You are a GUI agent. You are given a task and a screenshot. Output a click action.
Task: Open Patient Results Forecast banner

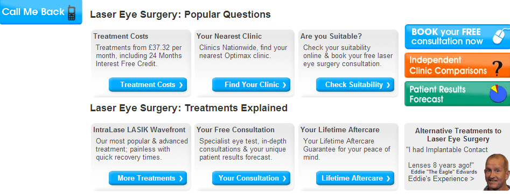click(x=457, y=94)
